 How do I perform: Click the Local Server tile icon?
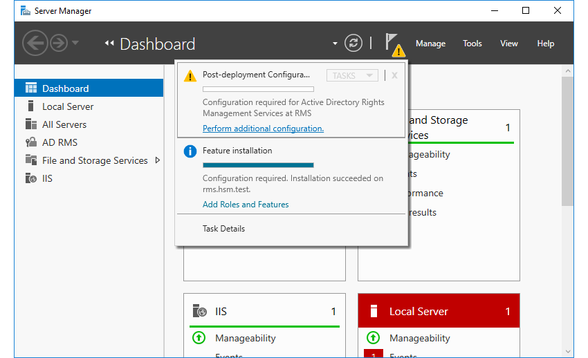tap(374, 311)
